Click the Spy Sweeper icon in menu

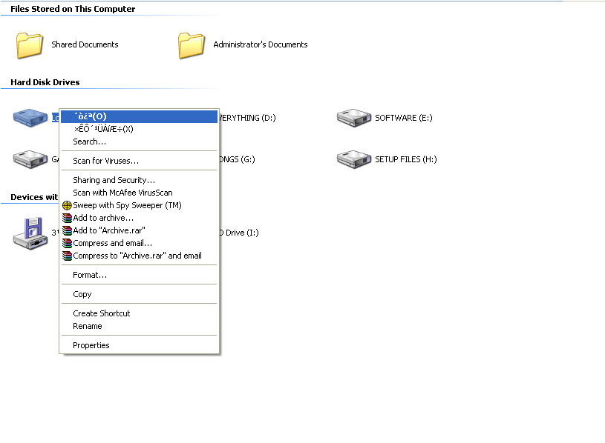pos(67,205)
